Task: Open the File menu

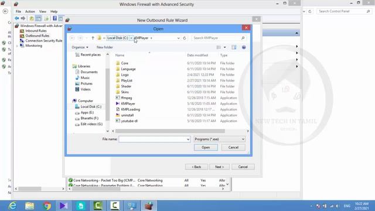Action: click(x=18, y=12)
